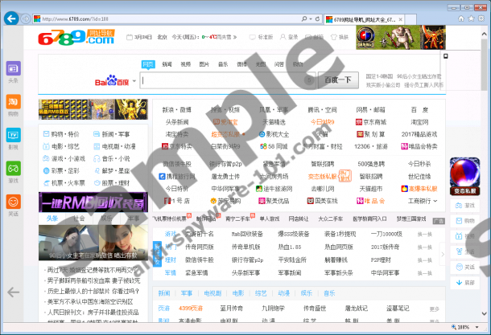This screenshot has width=491, height=335.
Task: Expand the 100% zoom level dropdown
Action: pos(475,327)
